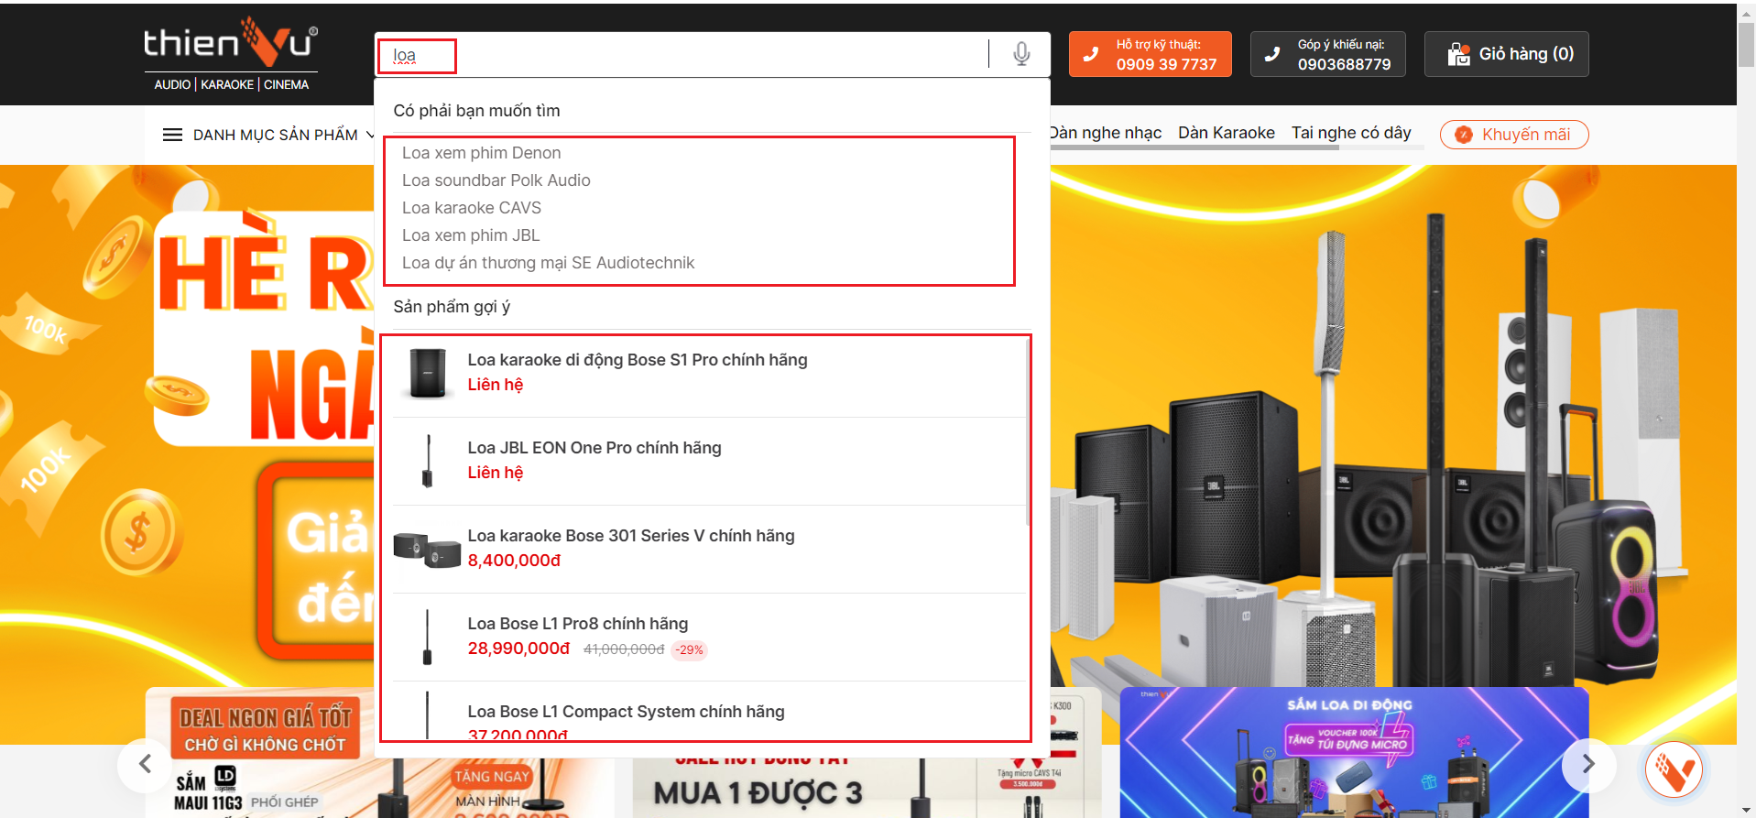Select suggestion Loa xem phim Denon
The image size is (1756, 818).
click(482, 153)
